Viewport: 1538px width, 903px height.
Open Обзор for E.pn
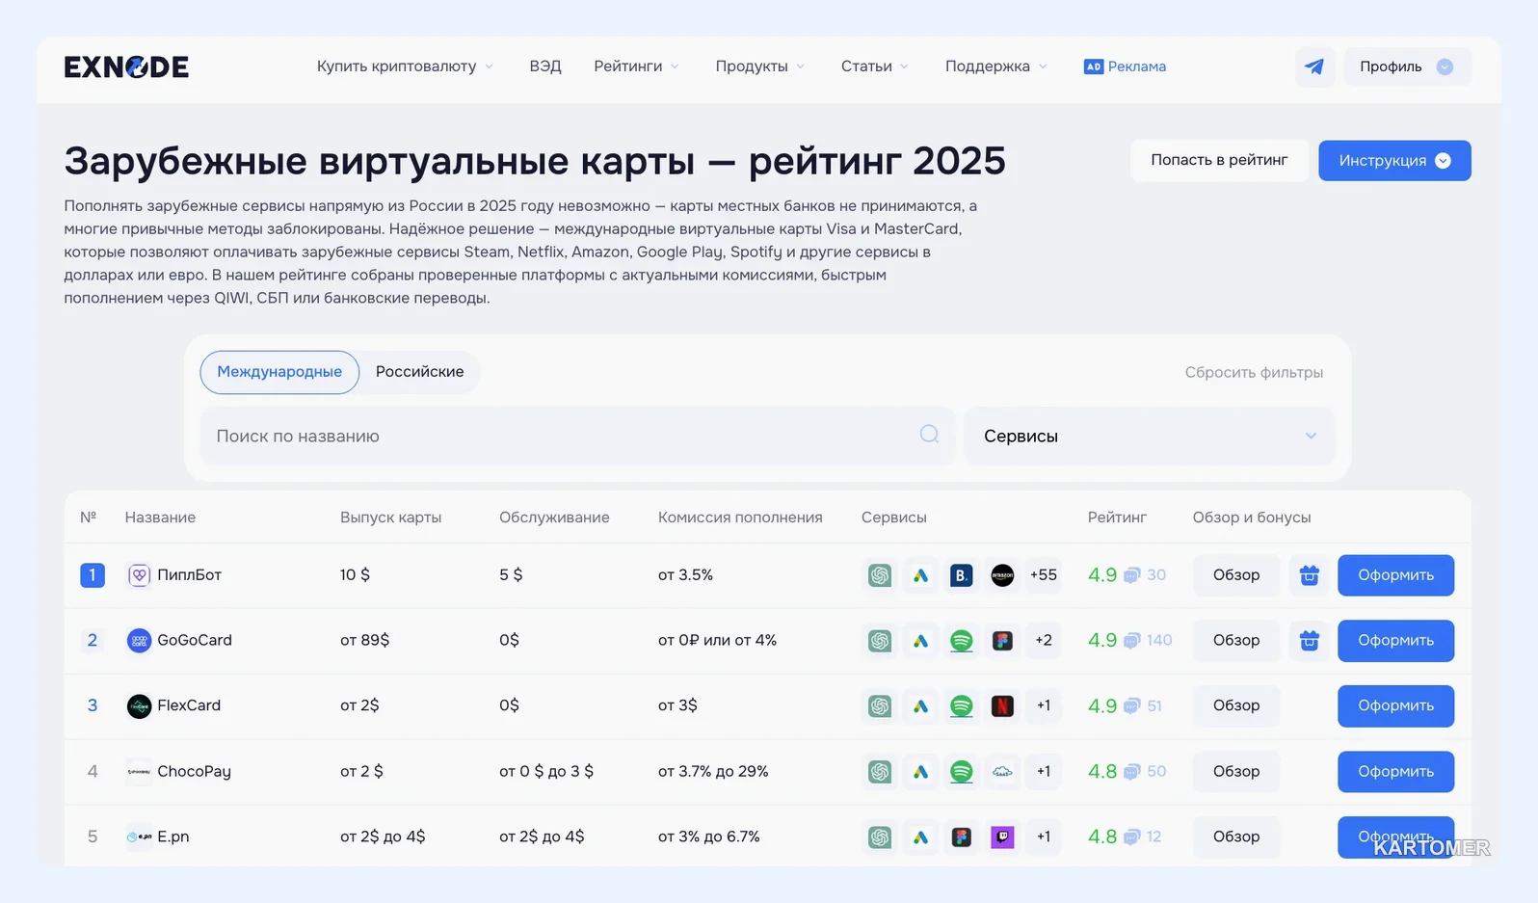(x=1236, y=837)
